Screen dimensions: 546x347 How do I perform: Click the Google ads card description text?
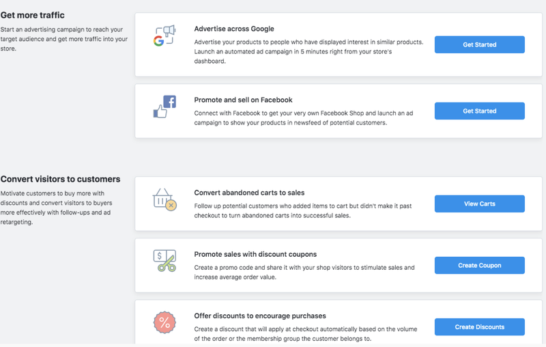tap(309, 51)
